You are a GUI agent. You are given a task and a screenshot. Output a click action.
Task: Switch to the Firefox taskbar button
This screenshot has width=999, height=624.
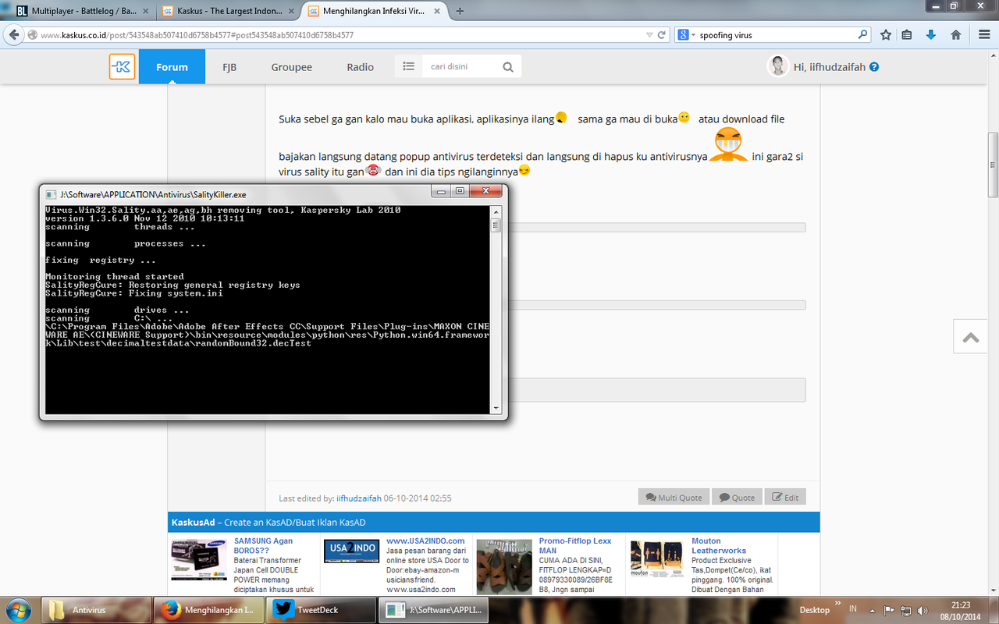208,610
